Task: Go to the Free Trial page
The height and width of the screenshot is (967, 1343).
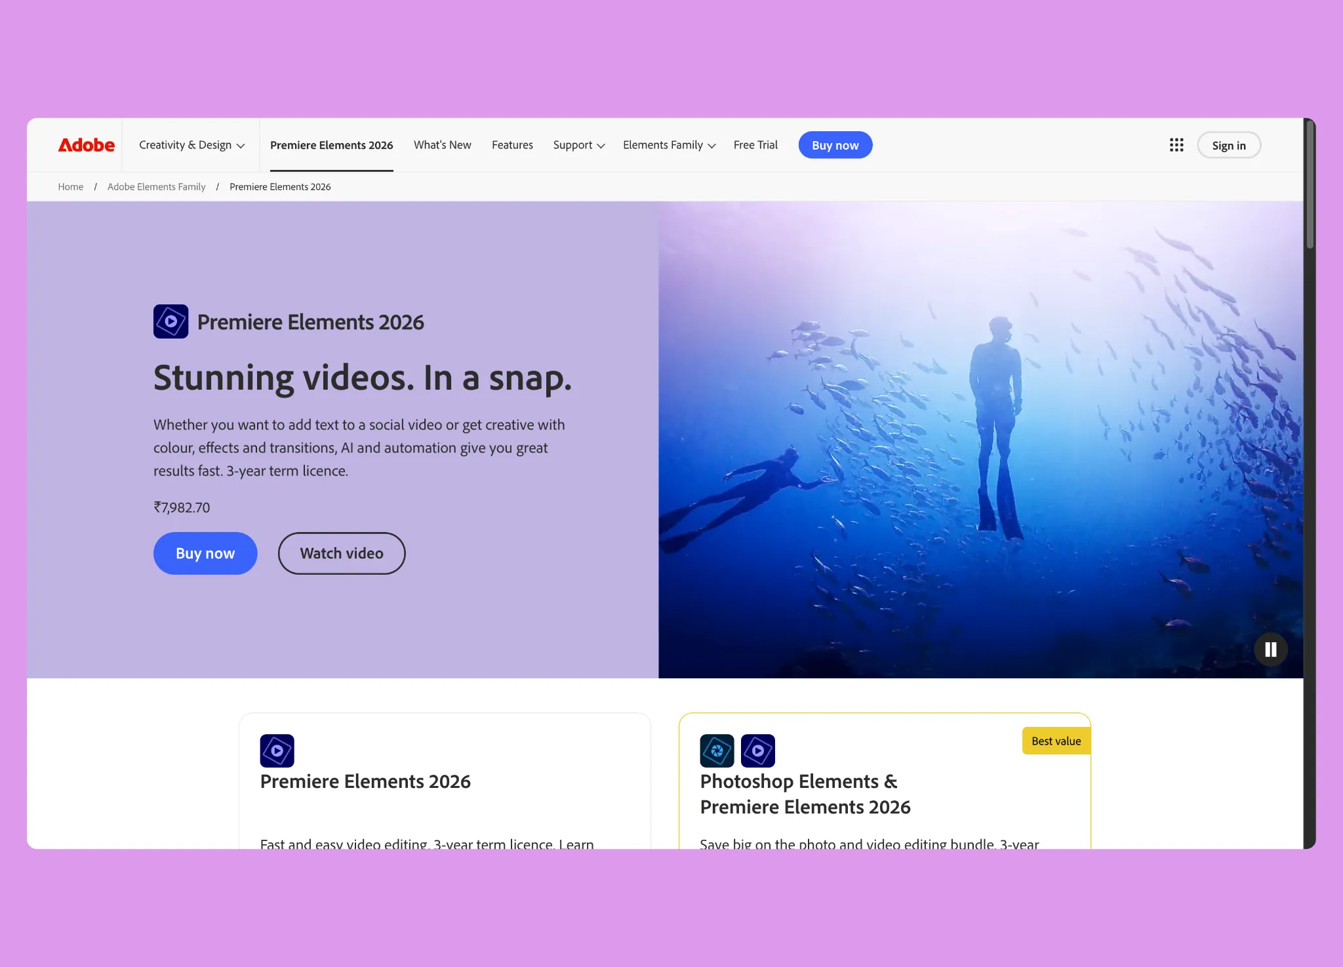Action: pos(755,145)
